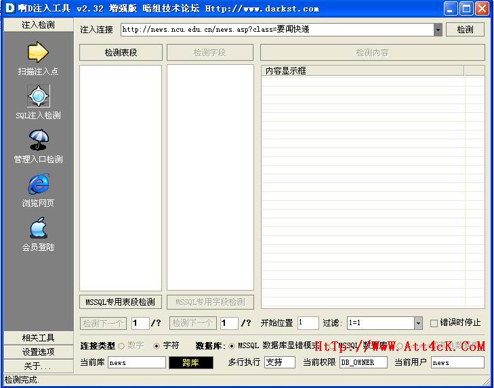Click the 内容显示框 column header
Screen dimensions: 494x388
point(363,71)
